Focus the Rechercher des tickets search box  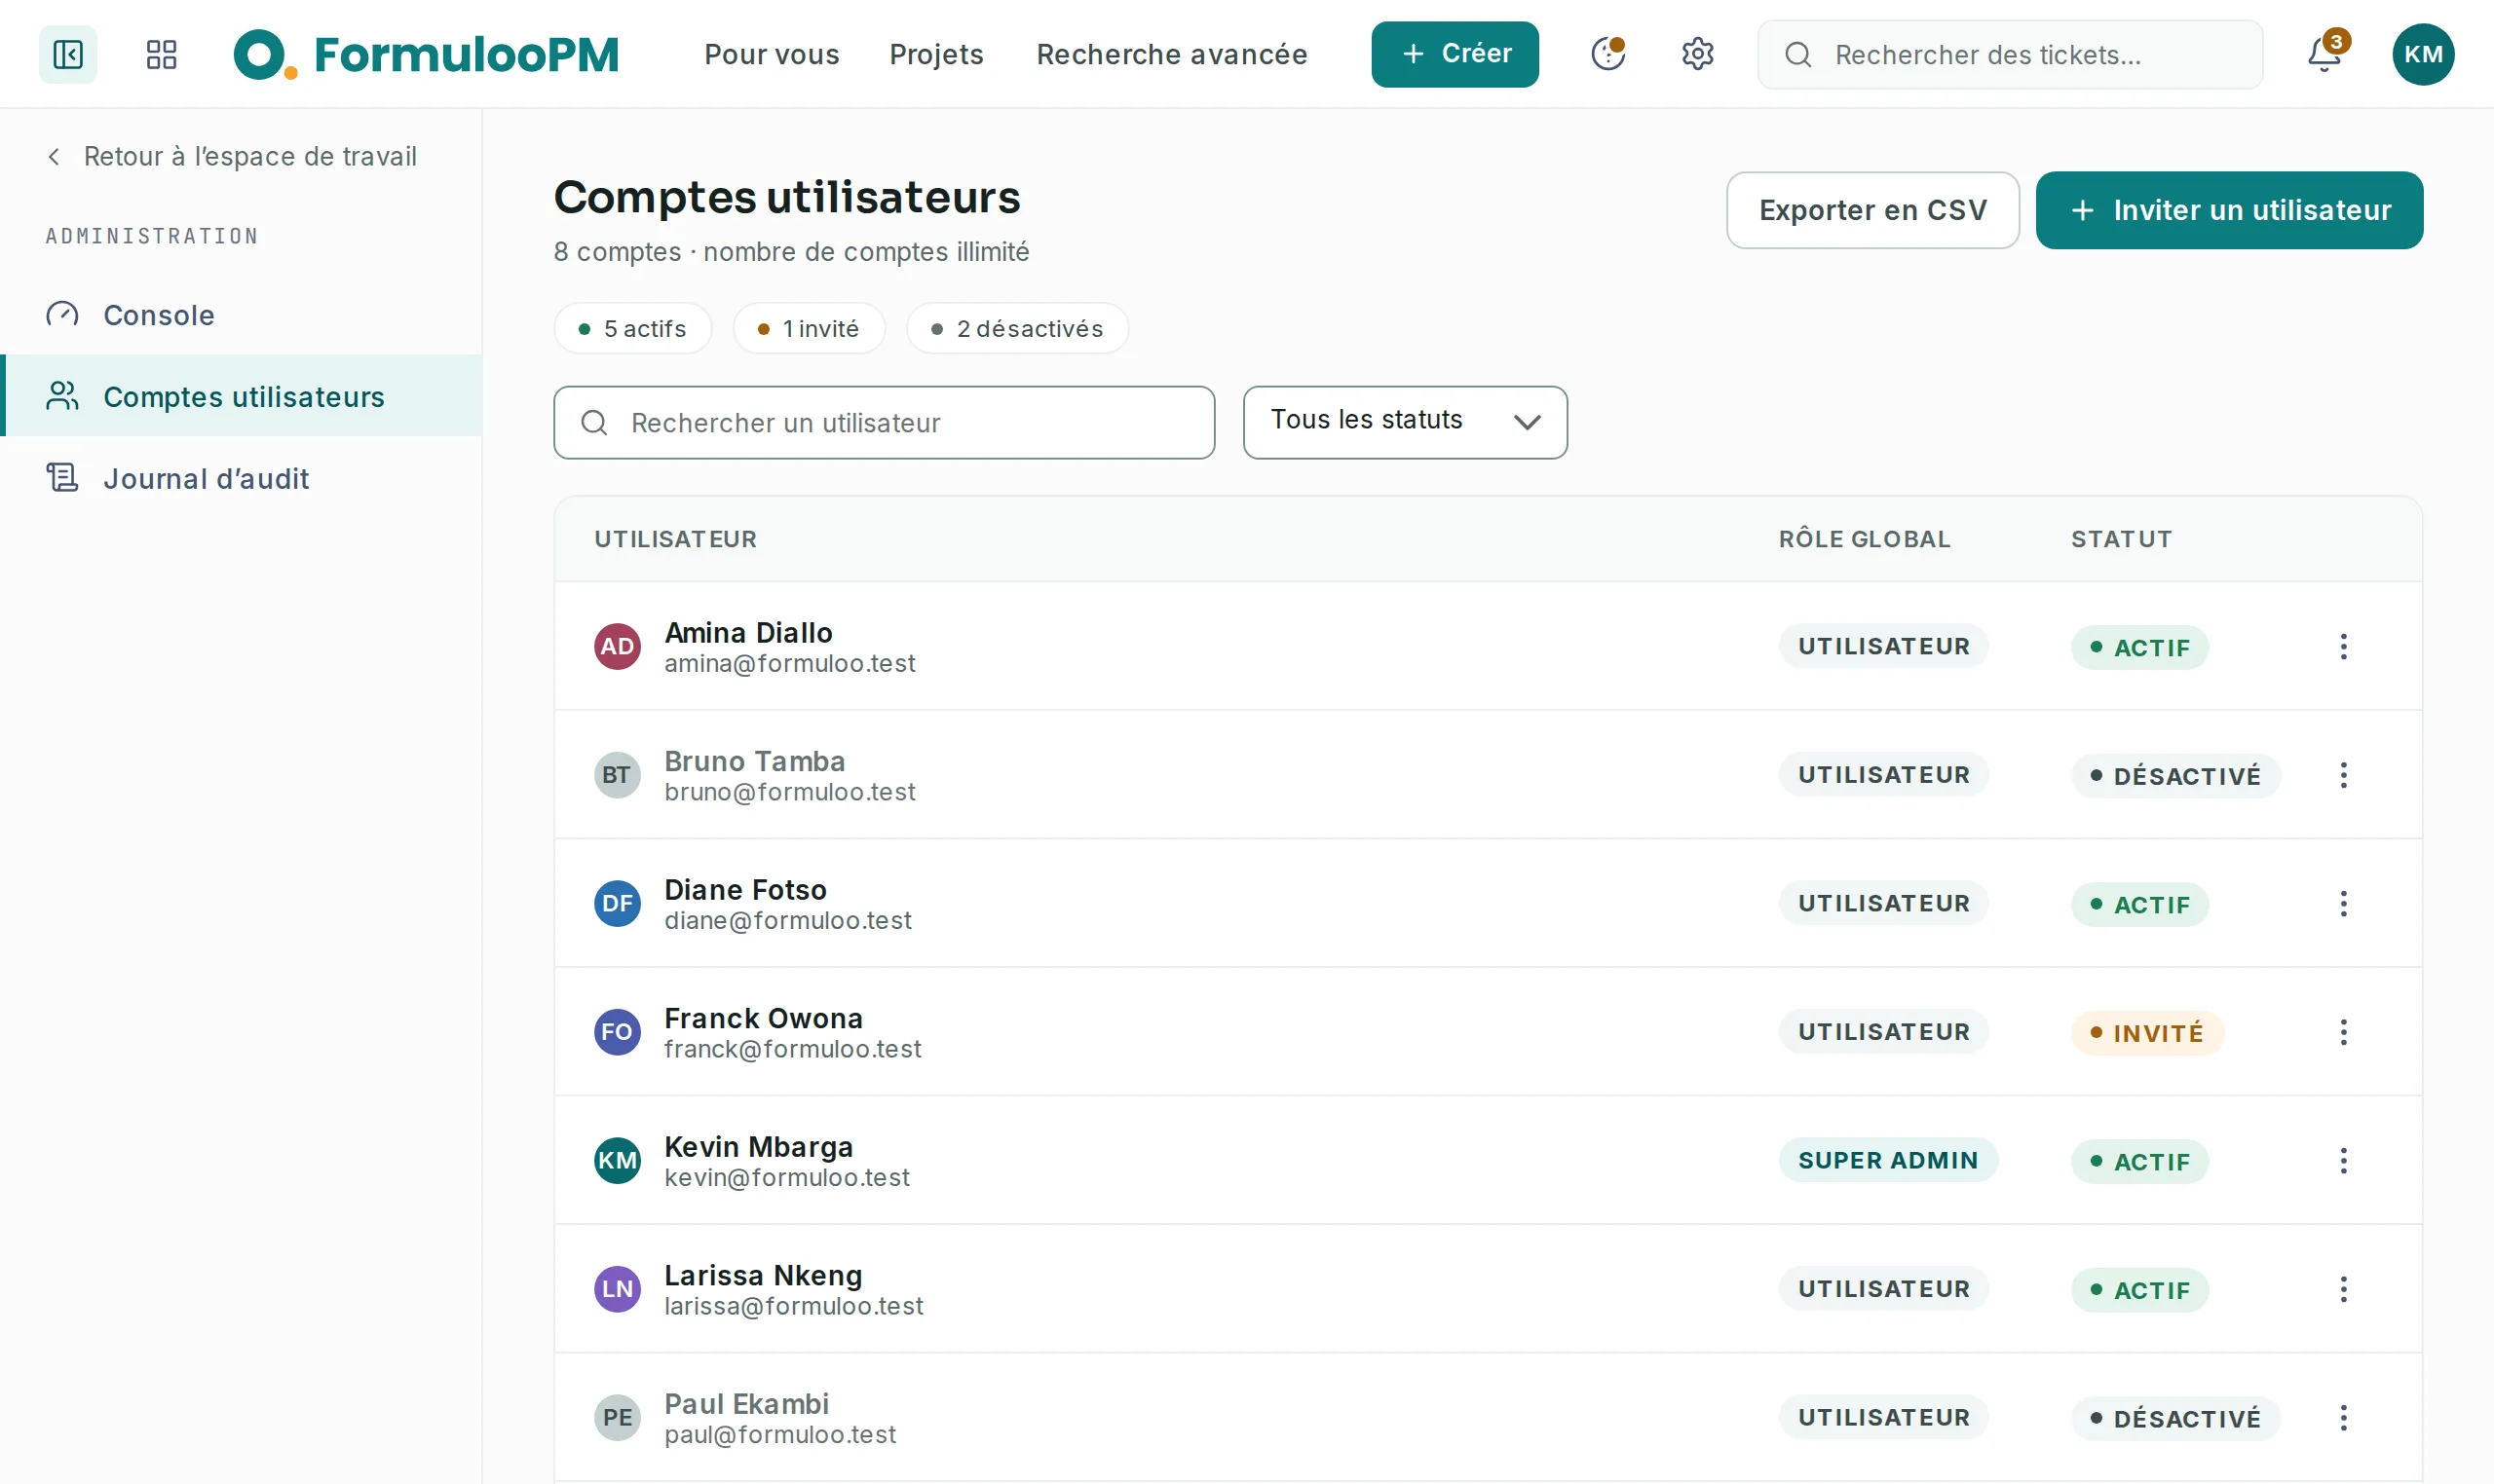tap(2010, 54)
